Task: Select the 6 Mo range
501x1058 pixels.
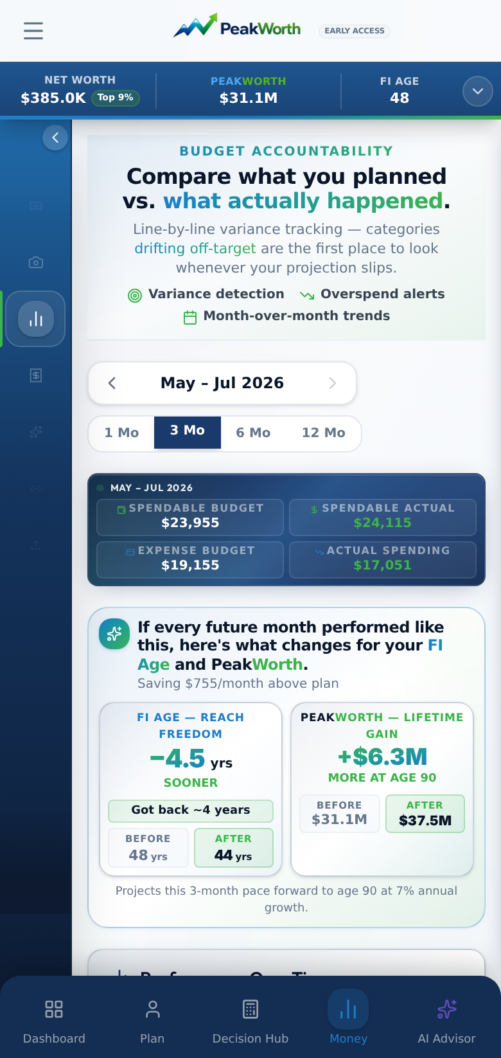Action: click(253, 433)
